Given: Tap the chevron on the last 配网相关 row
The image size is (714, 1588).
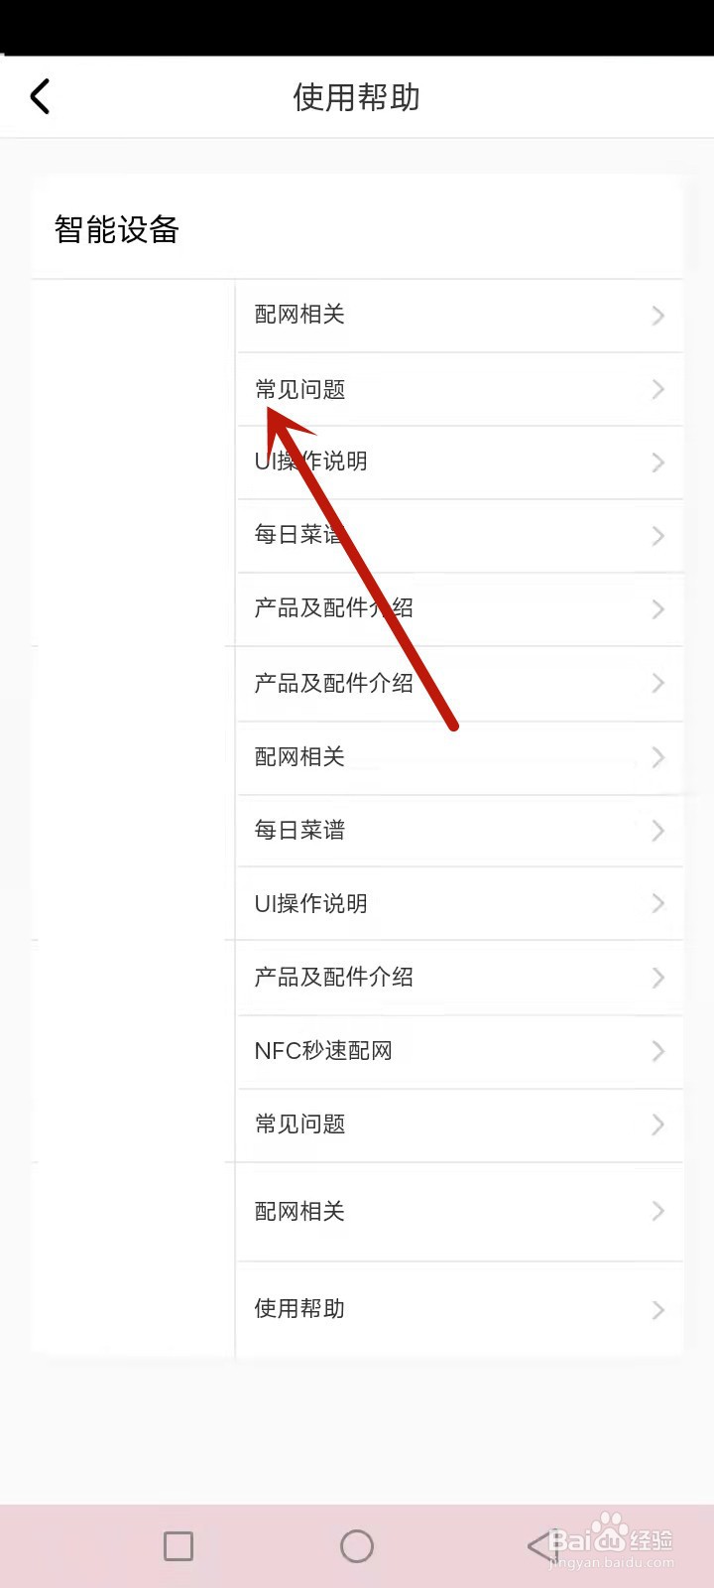Looking at the screenshot, I should (x=658, y=1211).
